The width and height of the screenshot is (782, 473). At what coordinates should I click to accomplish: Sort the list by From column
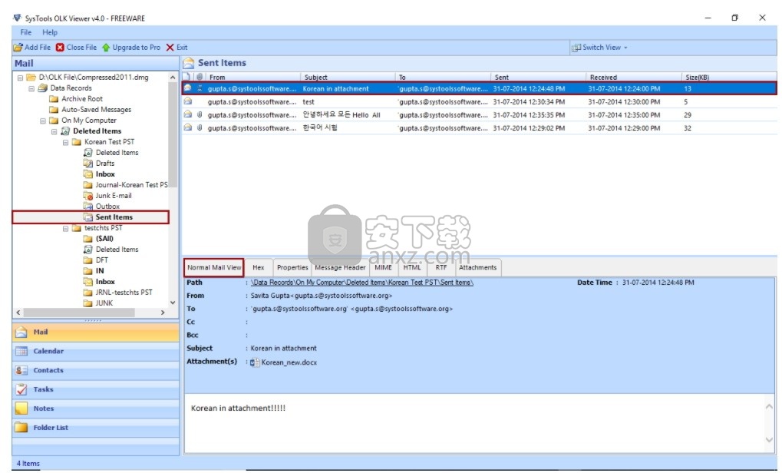(x=252, y=78)
